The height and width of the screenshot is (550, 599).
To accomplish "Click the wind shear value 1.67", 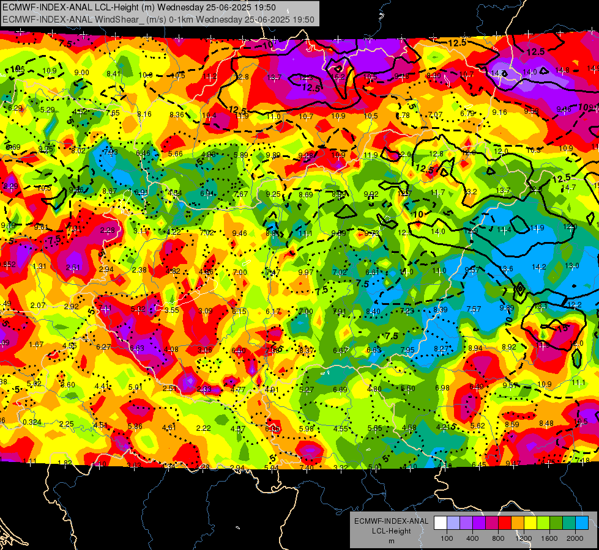I will (36, 345).
